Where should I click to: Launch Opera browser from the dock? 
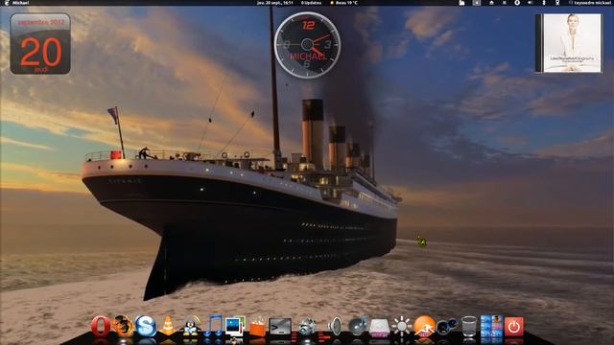(x=100, y=326)
